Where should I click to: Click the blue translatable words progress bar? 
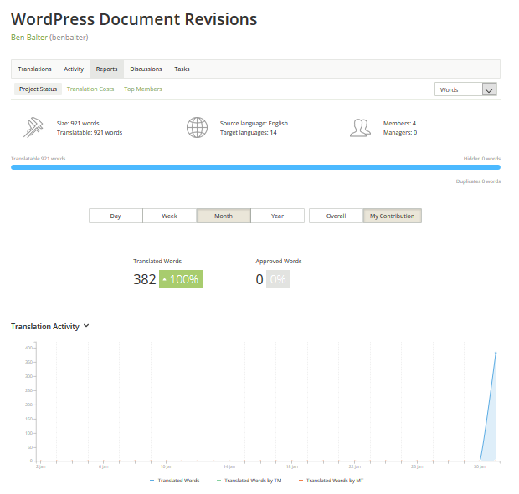pos(255,167)
